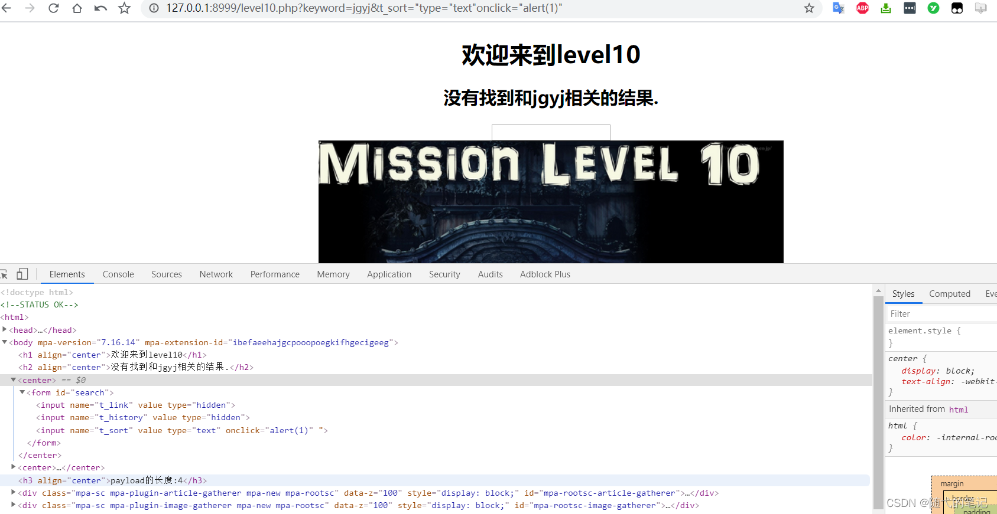Open the green download extension icon
Image resolution: width=997 pixels, height=514 pixels.
pos(886,8)
